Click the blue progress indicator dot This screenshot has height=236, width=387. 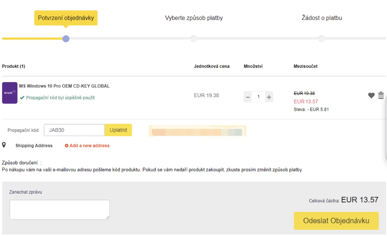(66, 39)
